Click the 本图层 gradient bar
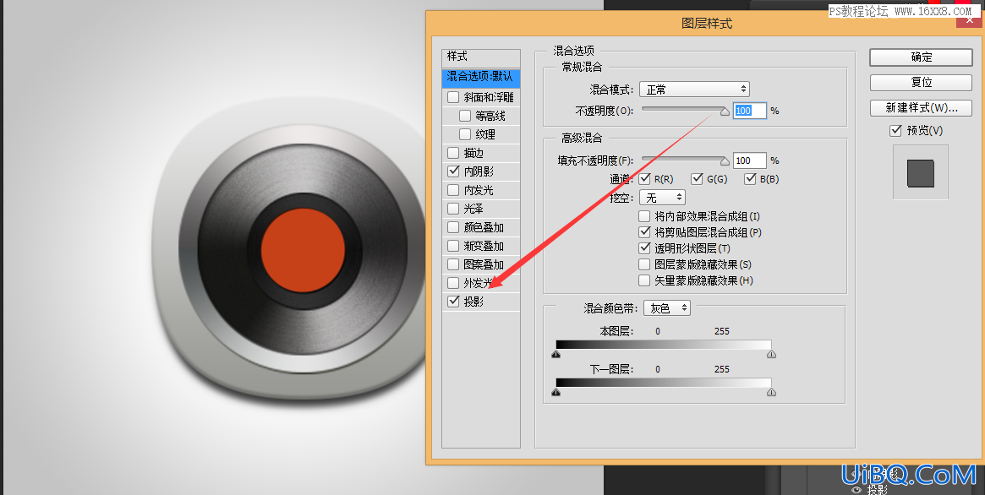985x495 pixels. pyautogui.click(x=664, y=345)
